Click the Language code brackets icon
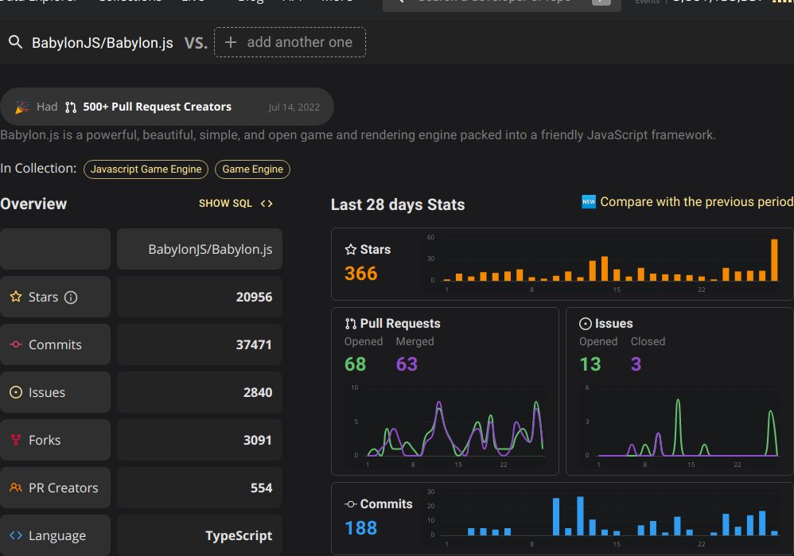This screenshot has height=556, width=794. (x=16, y=535)
